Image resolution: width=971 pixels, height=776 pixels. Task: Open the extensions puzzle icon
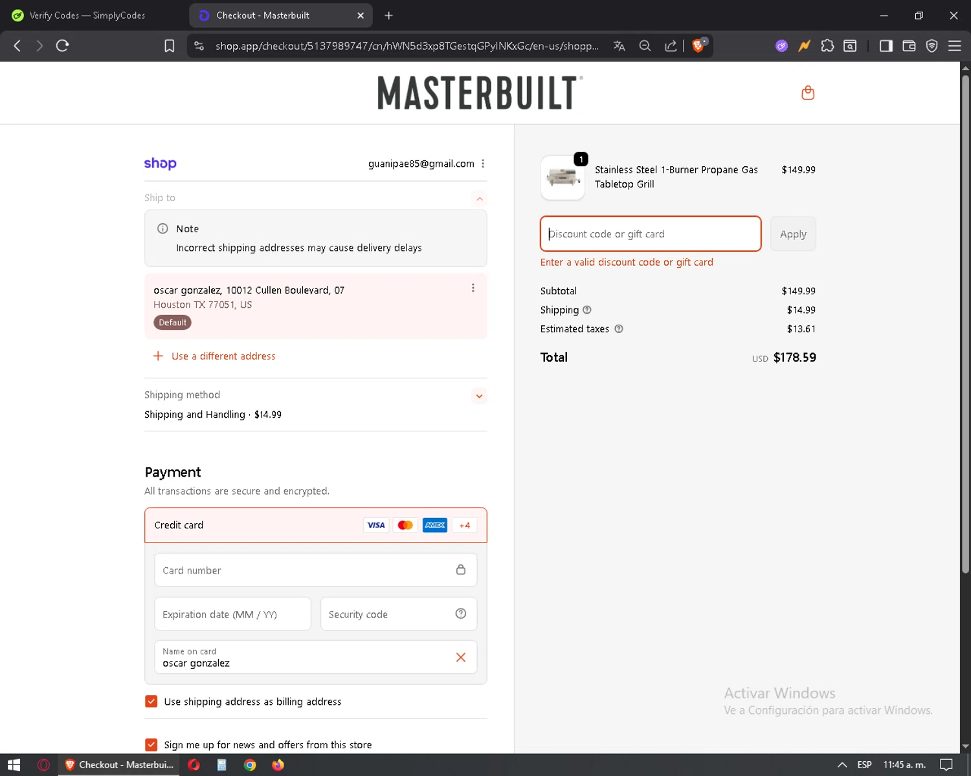click(x=827, y=46)
